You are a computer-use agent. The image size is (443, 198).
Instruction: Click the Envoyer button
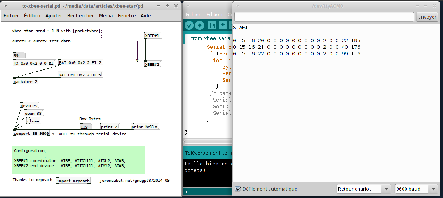[427, 17]
